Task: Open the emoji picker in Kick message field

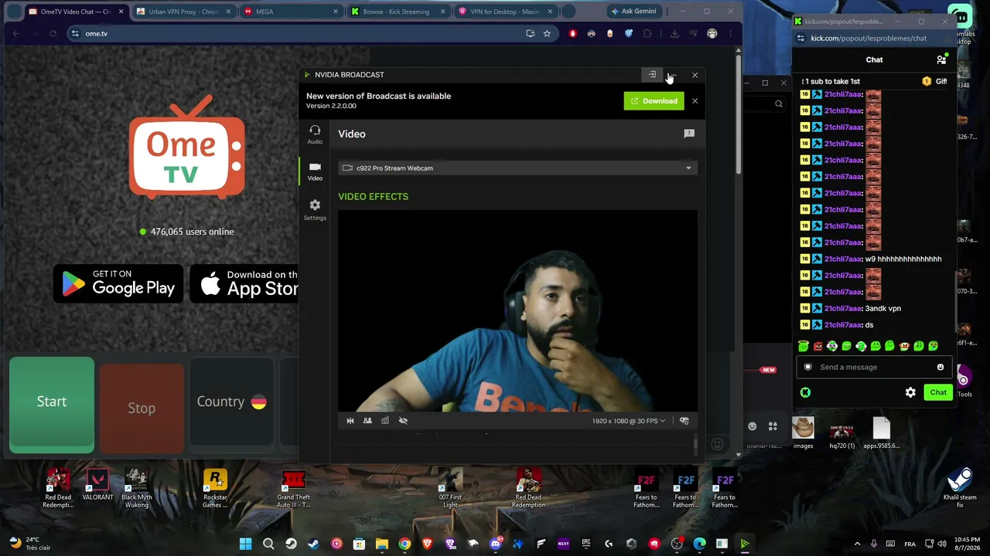Action: click(940, 368)
